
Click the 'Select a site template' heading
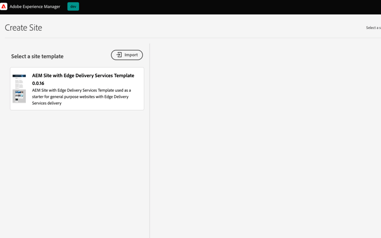[37, 56]
